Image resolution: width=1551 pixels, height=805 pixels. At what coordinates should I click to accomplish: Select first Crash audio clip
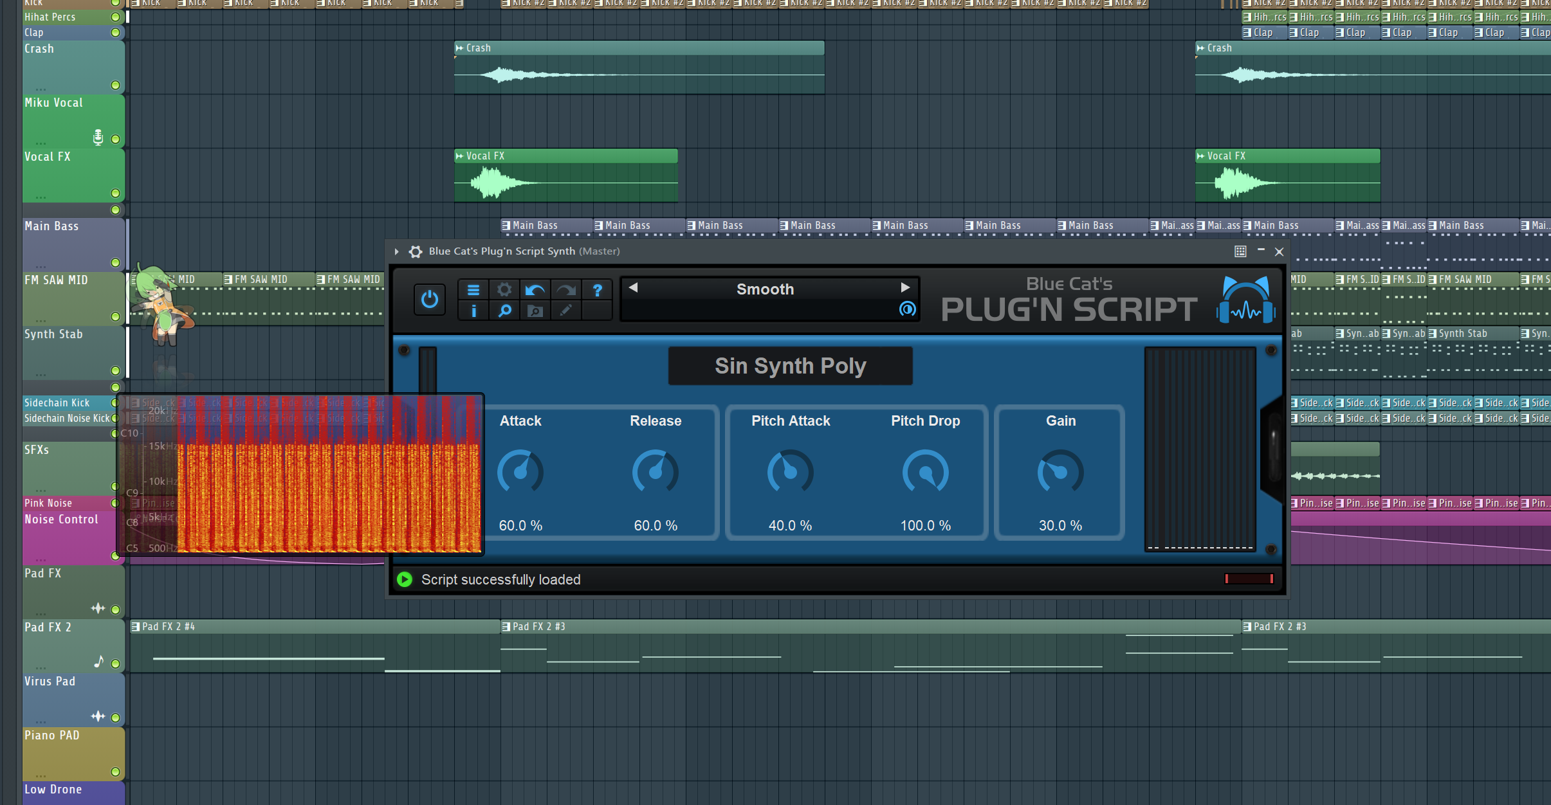pyautogui.click(x=639, y=68)
